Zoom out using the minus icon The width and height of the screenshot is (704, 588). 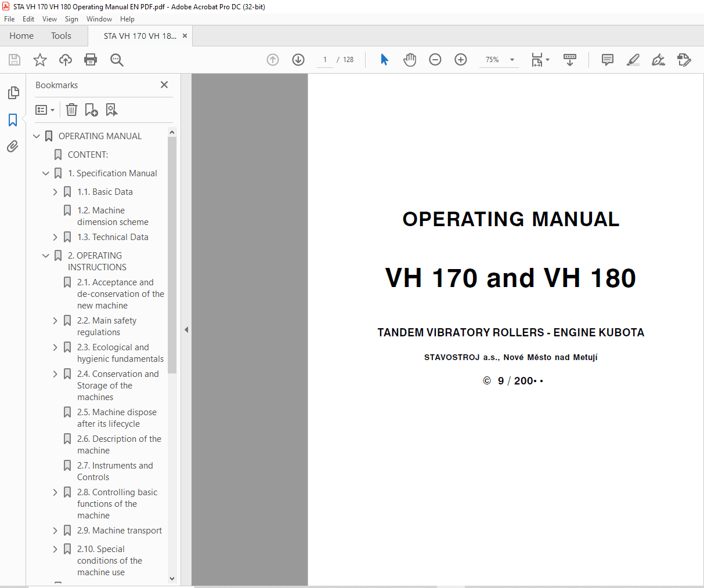(x=435, y=60)
